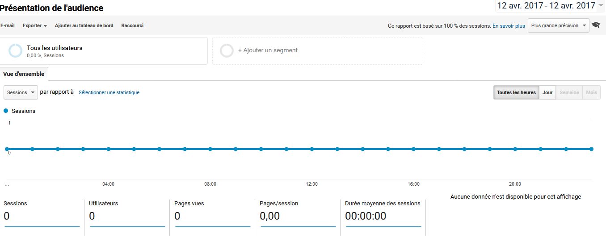606x237 pixels.
Task: Open the Exporter menu
Action: click(35, 25)
